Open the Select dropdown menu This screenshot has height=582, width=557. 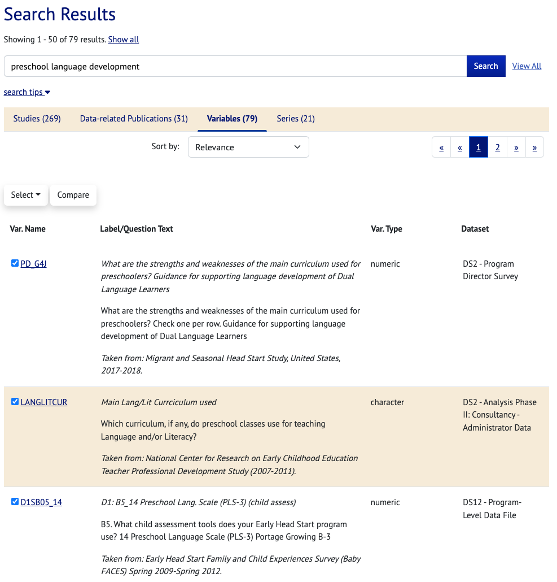pyautogui.click(x=25, y=195)
